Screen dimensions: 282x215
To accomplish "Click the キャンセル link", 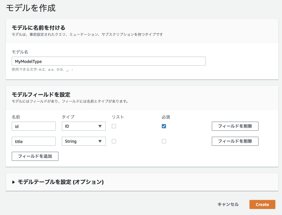I will coord(228,204).
